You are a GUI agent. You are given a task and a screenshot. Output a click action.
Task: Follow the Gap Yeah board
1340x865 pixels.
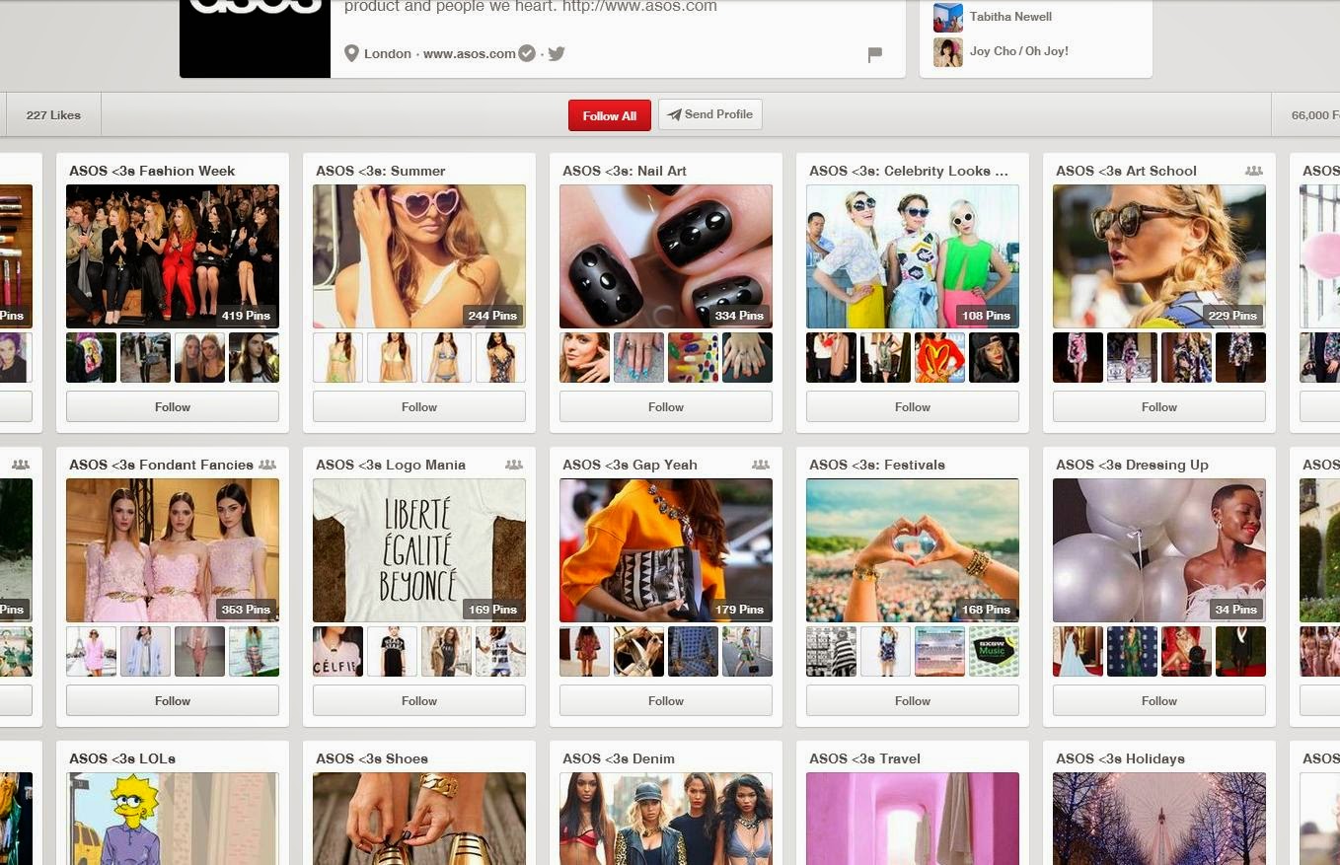coord(666,700)
